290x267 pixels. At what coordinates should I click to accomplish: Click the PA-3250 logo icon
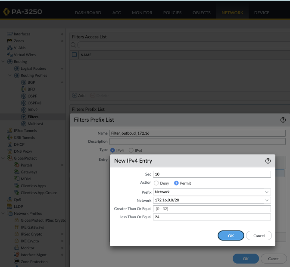click(x=6, y=12)
